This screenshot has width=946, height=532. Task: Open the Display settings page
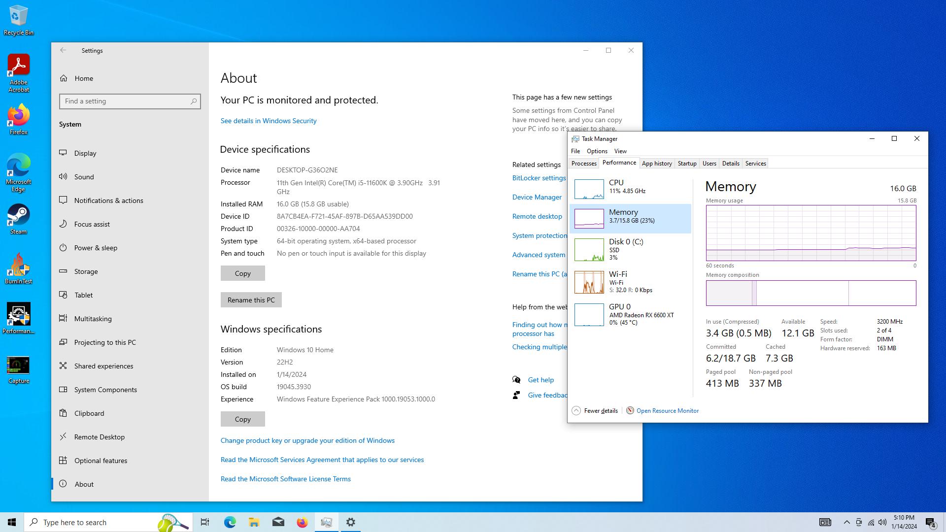point(130,153)
